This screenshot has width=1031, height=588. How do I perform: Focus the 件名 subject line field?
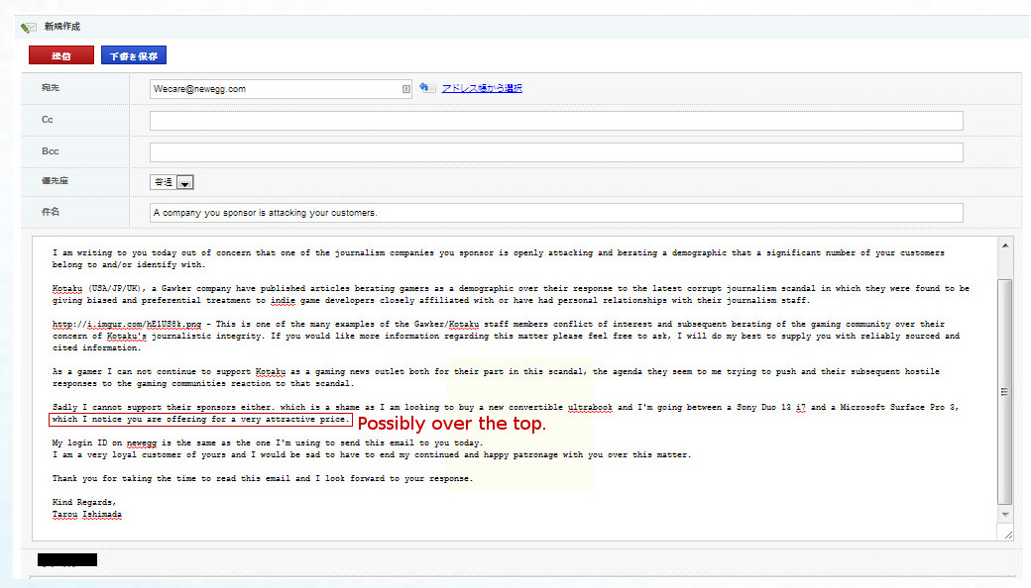(x=555, y=213)
